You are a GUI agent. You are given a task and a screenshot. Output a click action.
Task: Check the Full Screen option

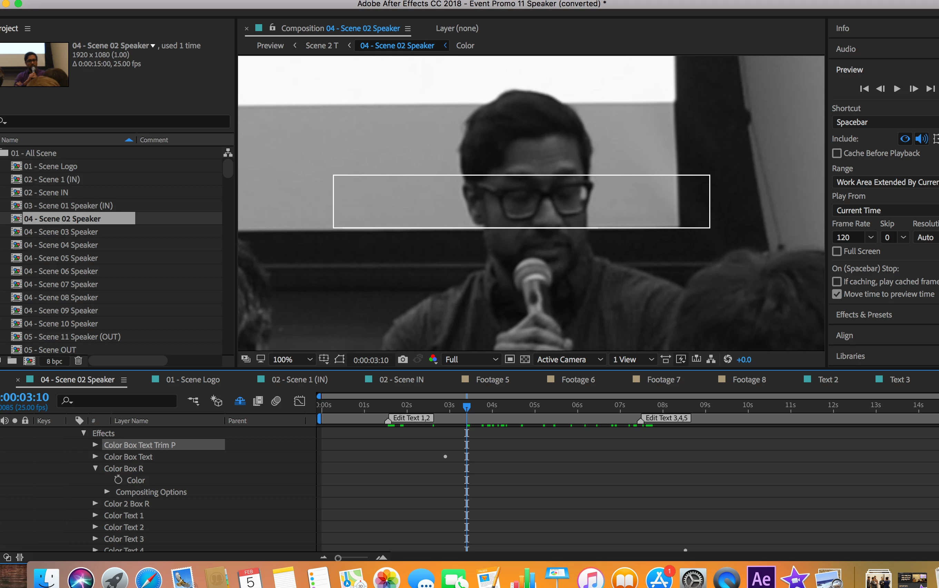click(837, 251)
